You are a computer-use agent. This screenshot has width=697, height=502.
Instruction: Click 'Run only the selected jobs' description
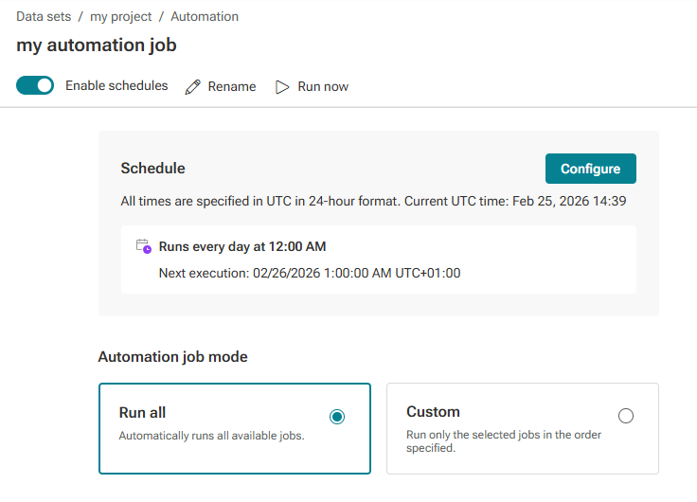tap(504, 441)
